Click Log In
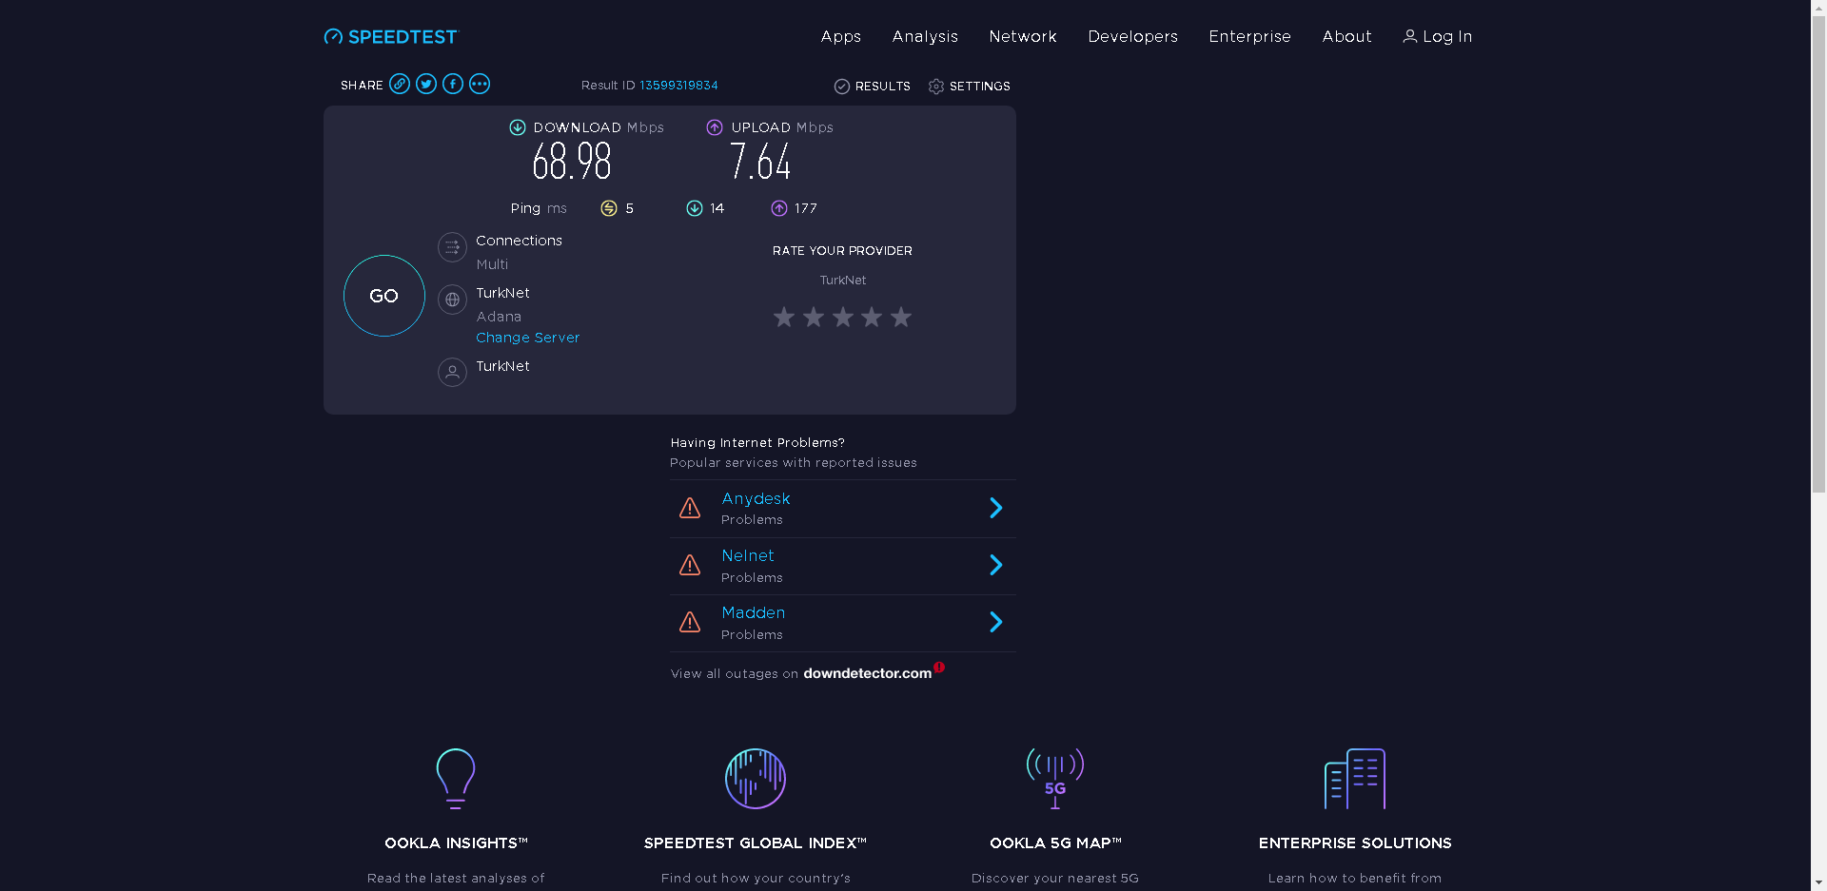Screen dimensions: 1827x891 (1438, 36)
